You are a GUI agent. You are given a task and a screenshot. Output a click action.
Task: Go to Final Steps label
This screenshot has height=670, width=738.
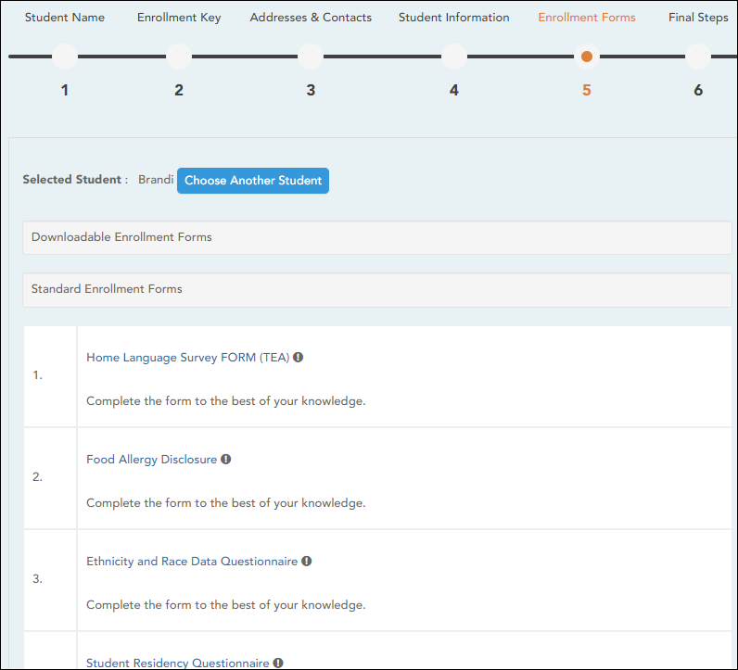click(x=698, y=18)
